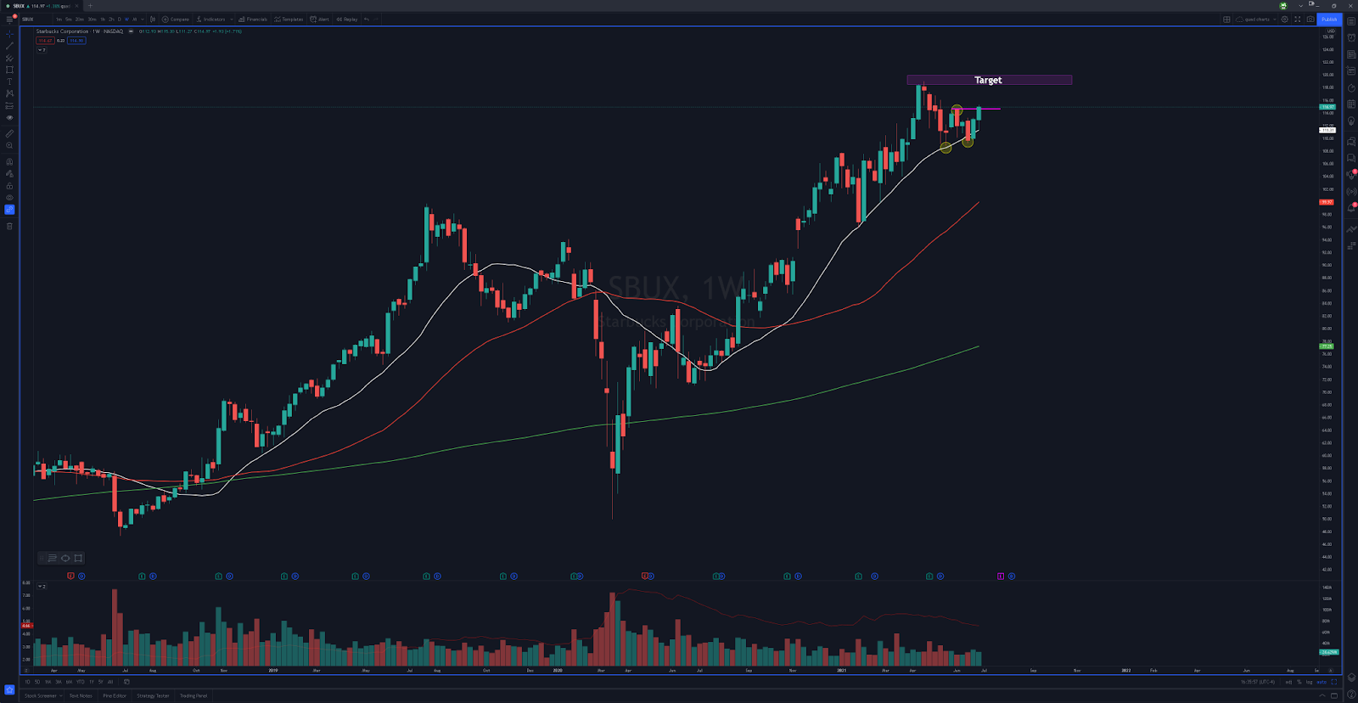Open the Strategy Tester tab
The width and height of the screenshot is (1358, 703).
(x=153, y=695)
